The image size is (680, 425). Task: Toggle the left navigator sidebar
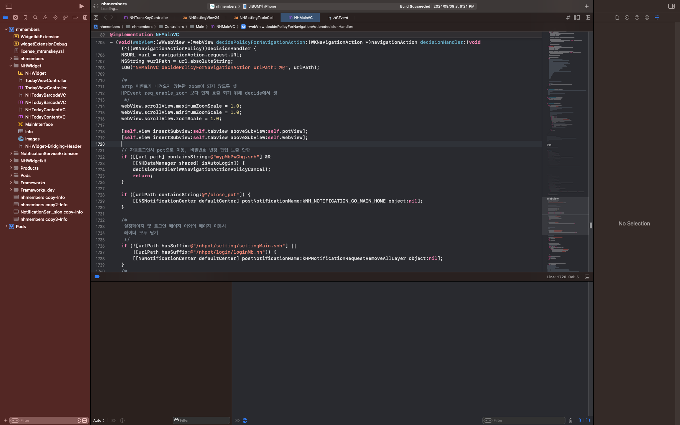point(9,6)
